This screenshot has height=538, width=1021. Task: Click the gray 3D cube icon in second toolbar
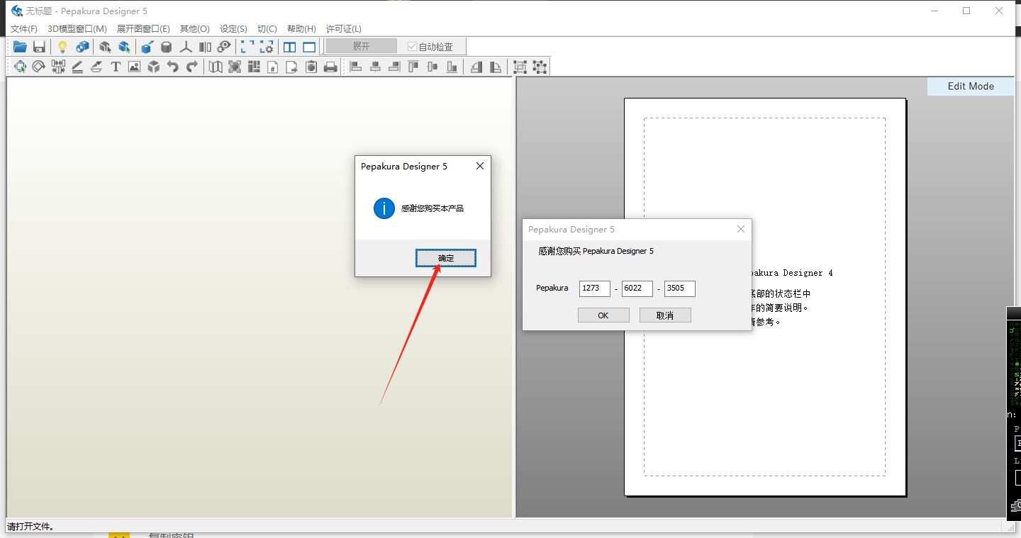pyautogui.click(x=153, y=67)
